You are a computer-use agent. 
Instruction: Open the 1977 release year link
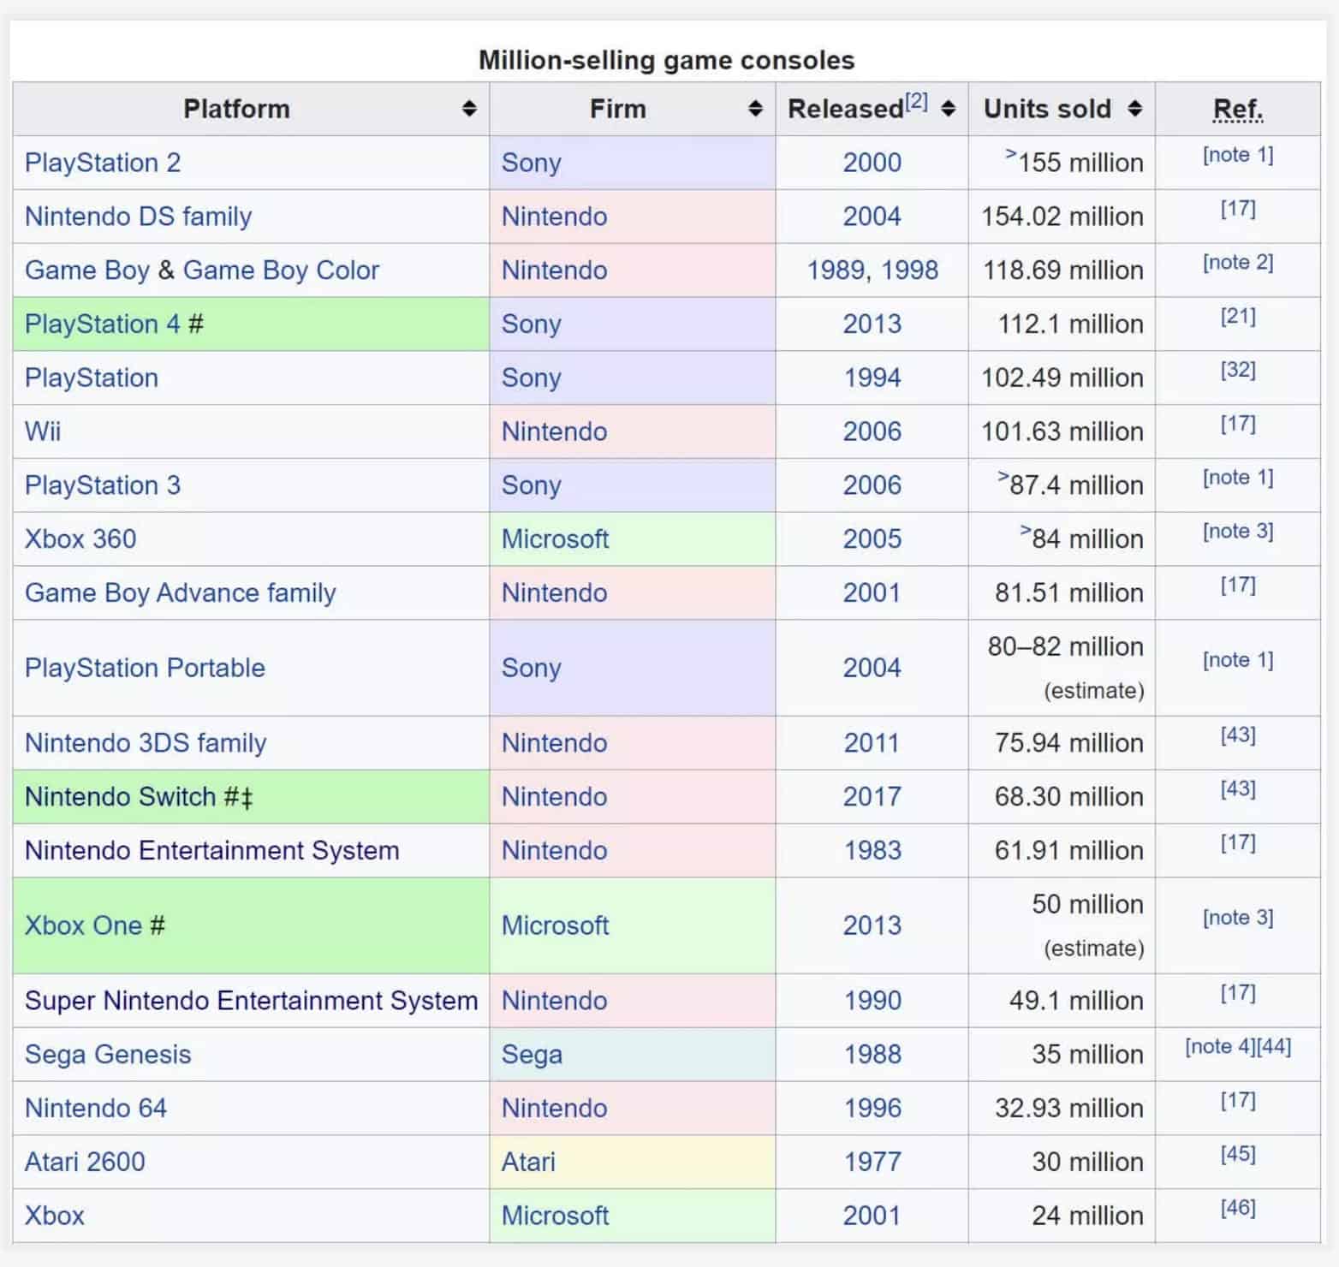click(872, 1163)
